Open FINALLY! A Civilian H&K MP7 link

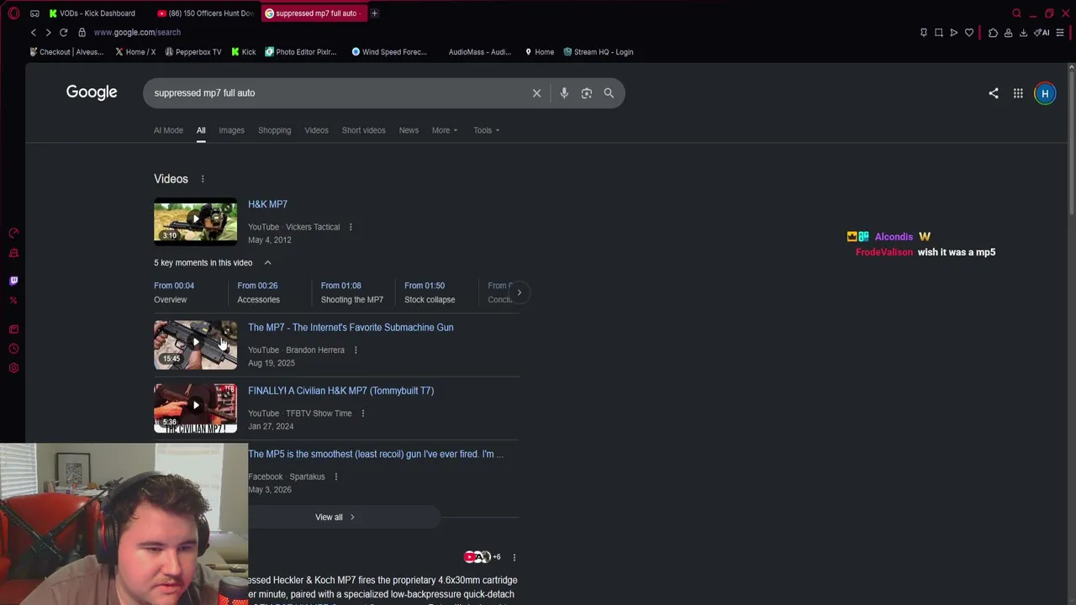click(x=340, y=391)
